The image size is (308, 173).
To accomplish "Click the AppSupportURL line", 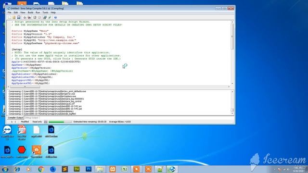I will point(31,80).
